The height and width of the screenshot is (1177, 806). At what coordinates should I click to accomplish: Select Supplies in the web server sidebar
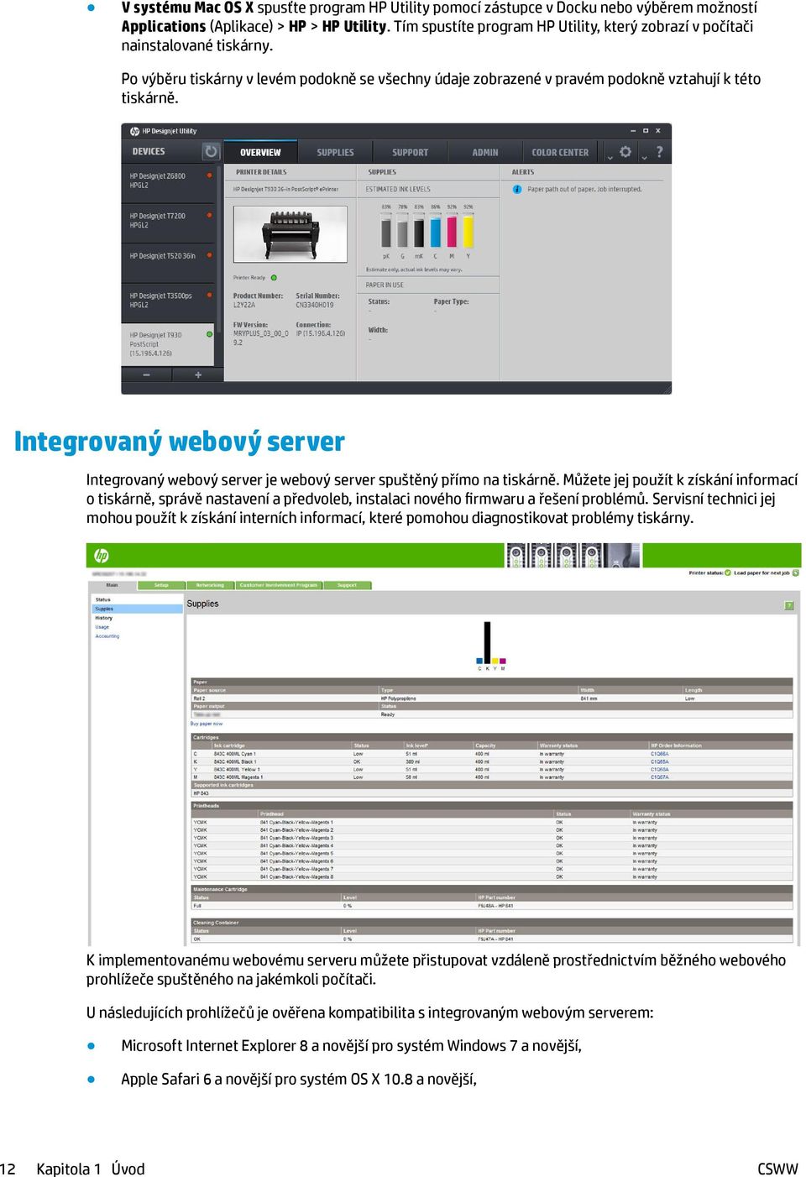138,609
